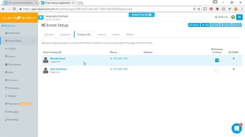Click browser forward arrow
Screen dimensions: 245x137
pos(9,9)
